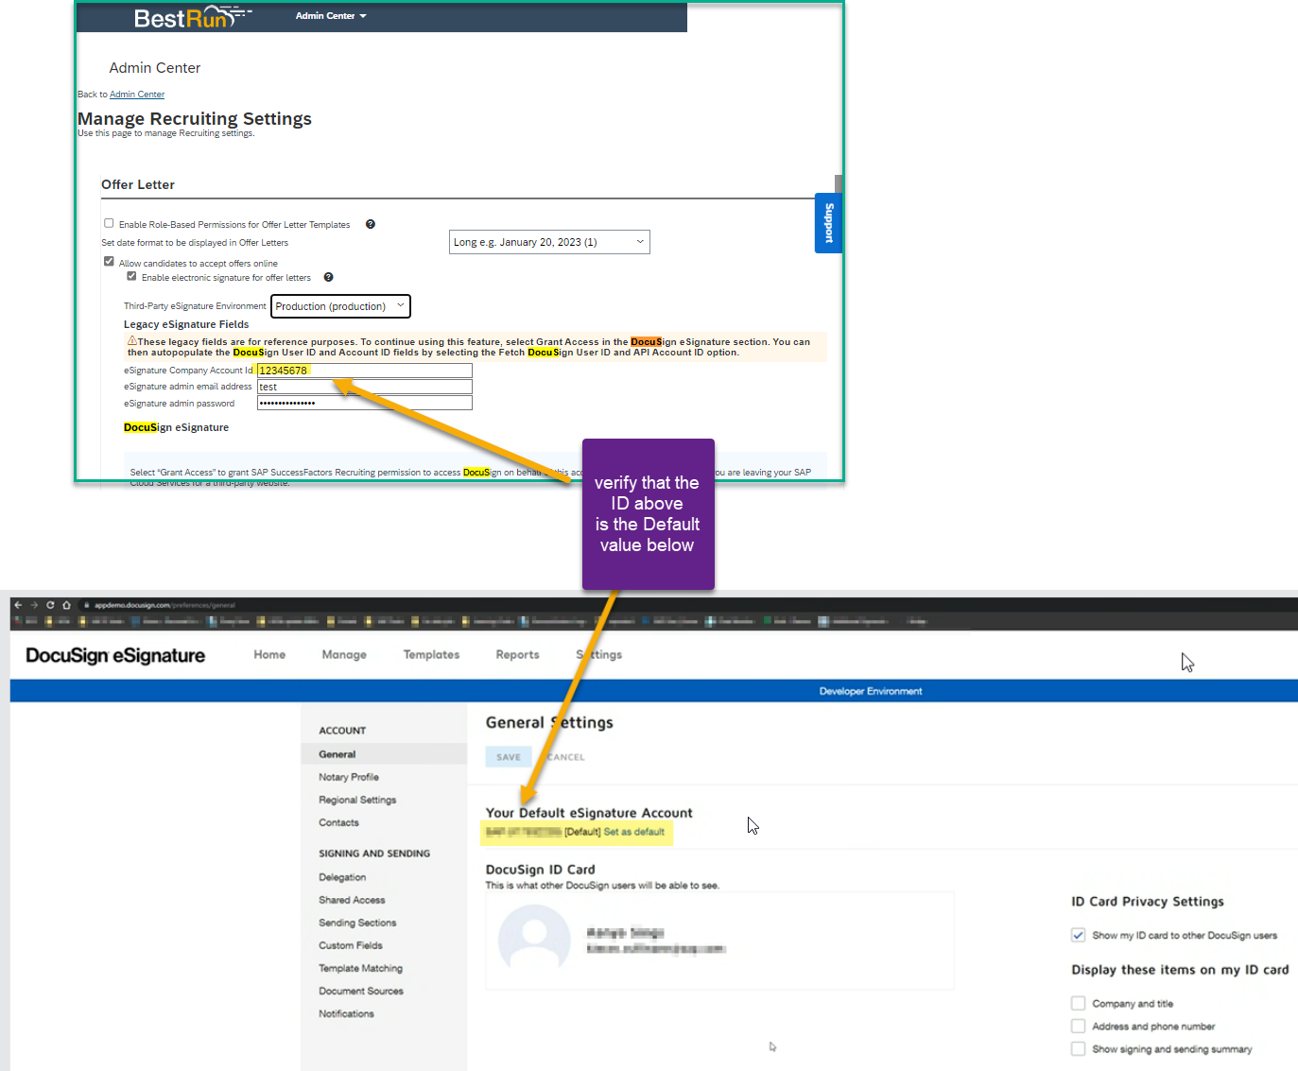Open the Admin Center dropdown menu
This screenshot has width=1298, height=1071.
pos(330,16)
